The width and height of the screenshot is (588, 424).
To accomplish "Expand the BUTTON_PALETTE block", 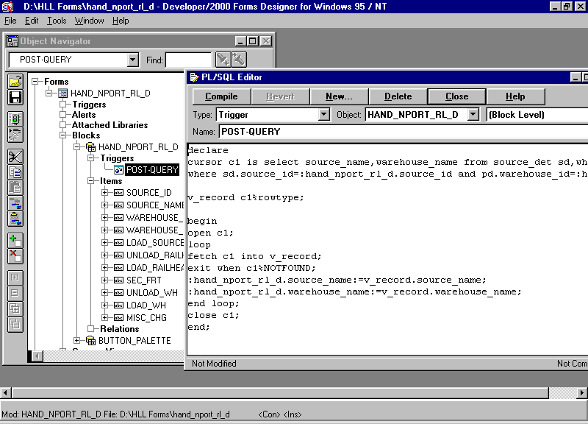I will point(77,340).
